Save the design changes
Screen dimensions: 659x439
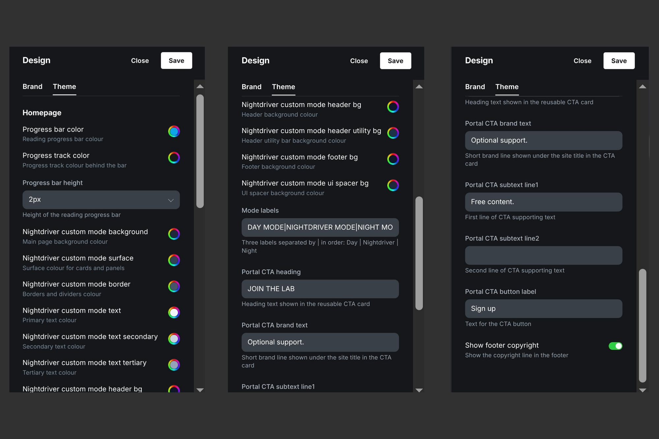176,60
